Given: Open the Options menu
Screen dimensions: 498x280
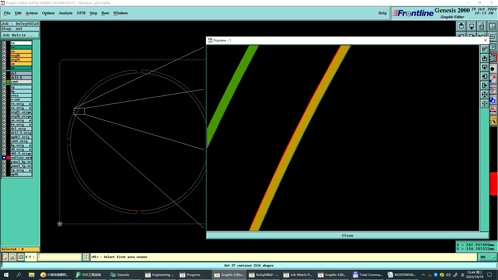Looking at the screenshot, I should (x=48, y=13).
